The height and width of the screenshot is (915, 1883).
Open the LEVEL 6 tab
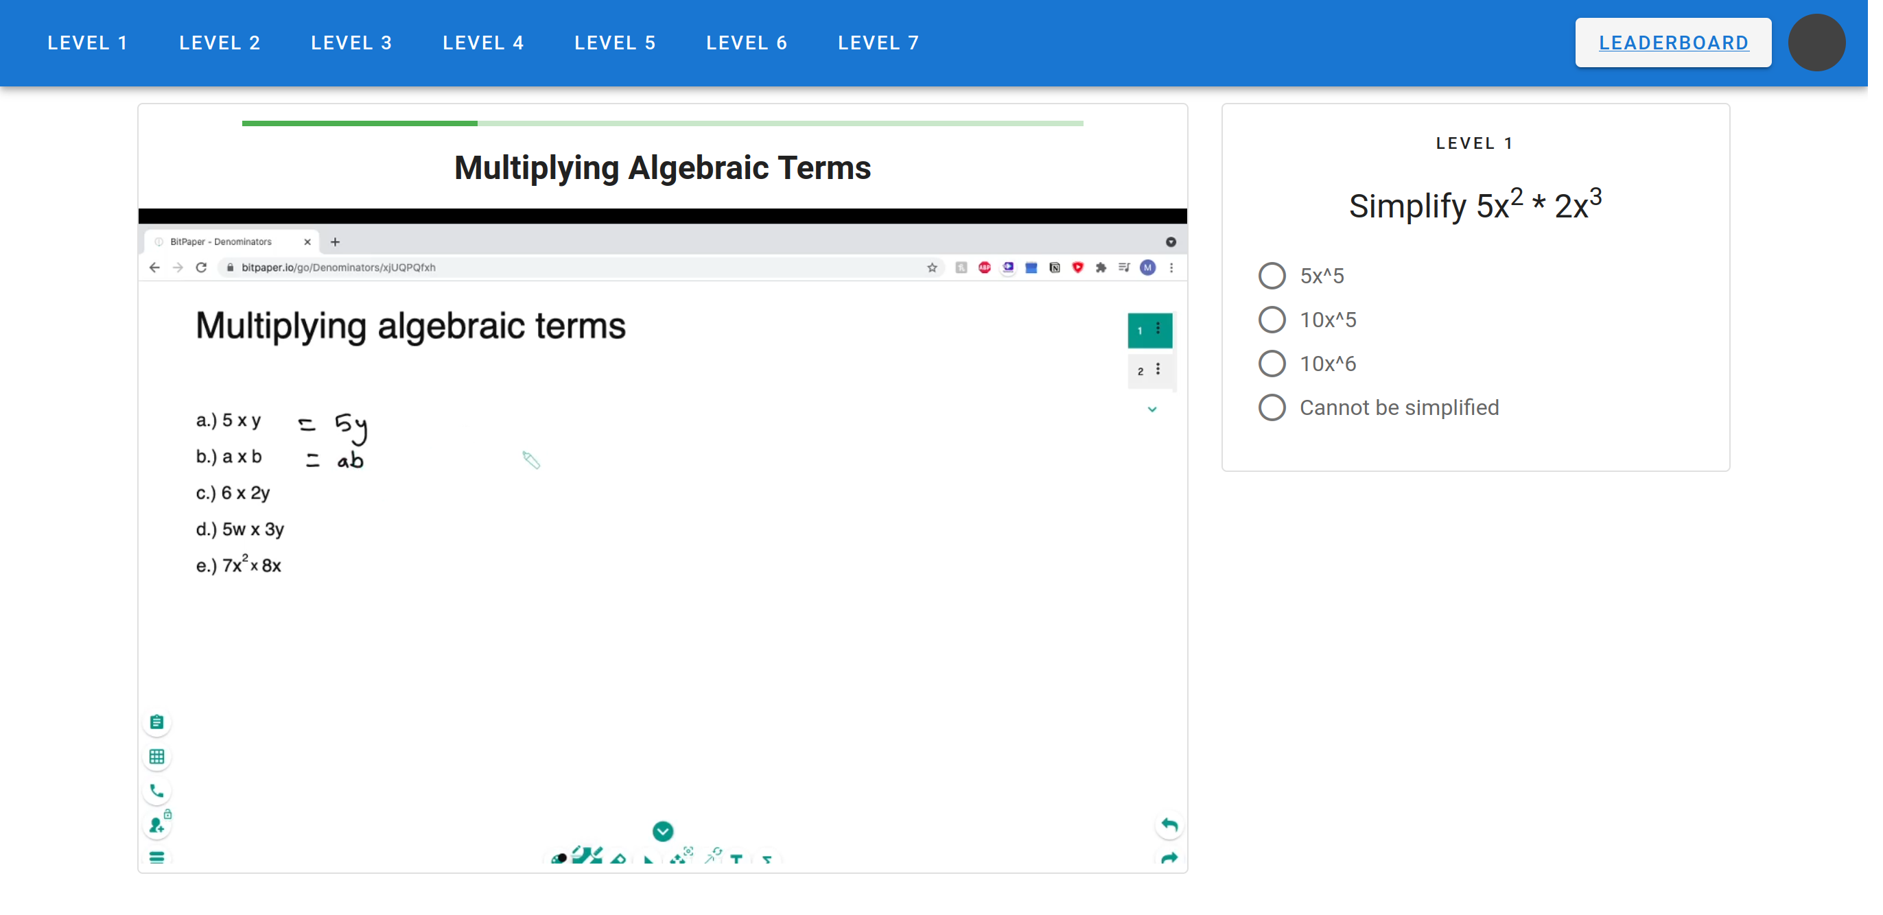click(x=747, y=43)
